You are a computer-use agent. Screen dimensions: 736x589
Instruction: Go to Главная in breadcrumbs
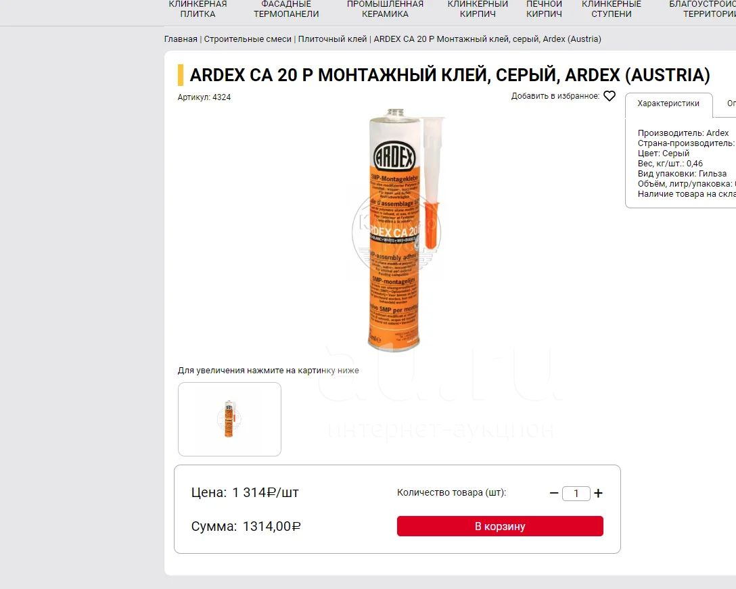181,39
